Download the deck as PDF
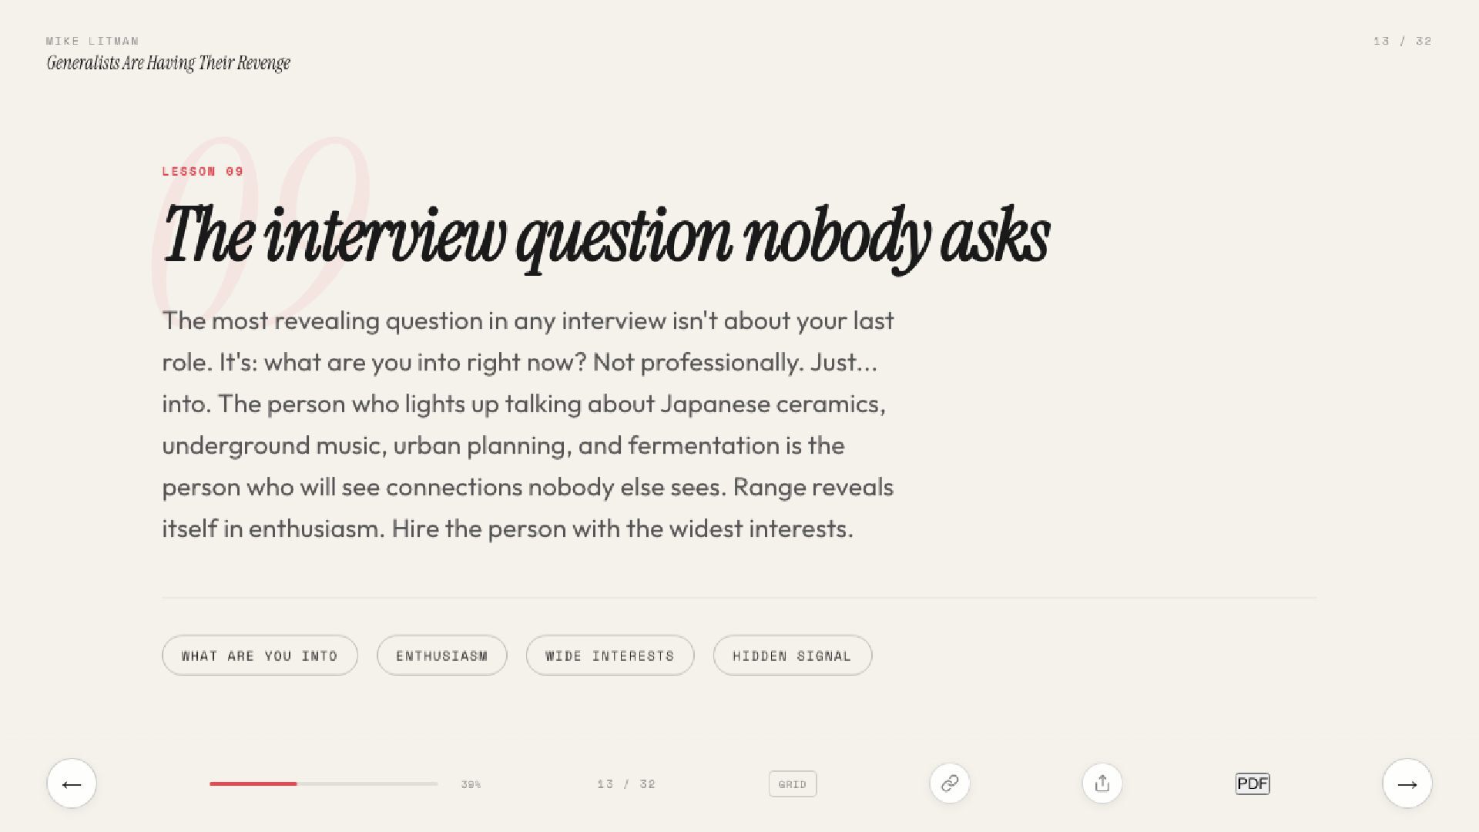This screenshot has height=832, width=1479. point(1252,783)
